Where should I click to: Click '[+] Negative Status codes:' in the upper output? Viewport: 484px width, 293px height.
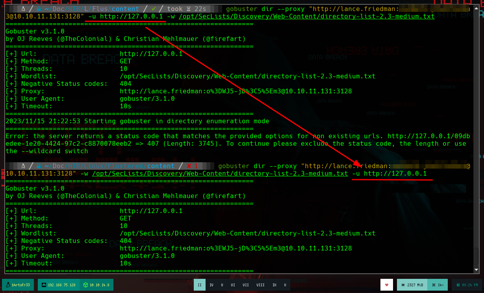tap(57, 83)
